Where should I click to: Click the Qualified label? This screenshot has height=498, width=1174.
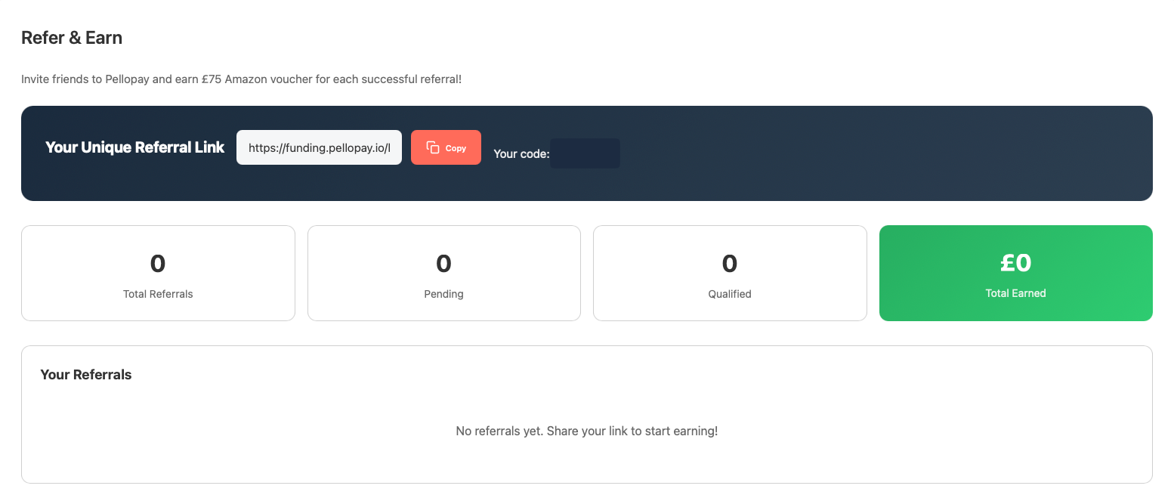[x=730, y=294]
